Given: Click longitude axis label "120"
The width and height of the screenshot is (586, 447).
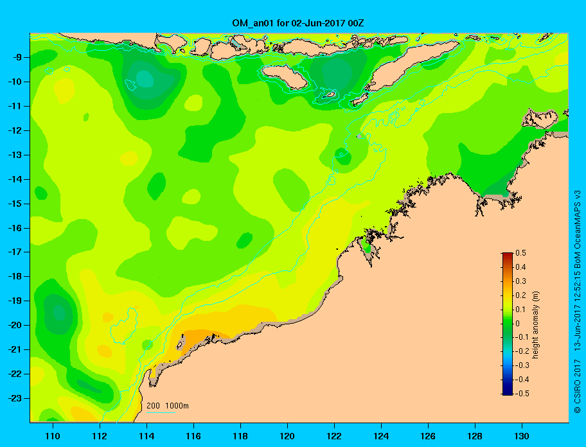Looking at the screenshot, I should [x=287, y=436].
